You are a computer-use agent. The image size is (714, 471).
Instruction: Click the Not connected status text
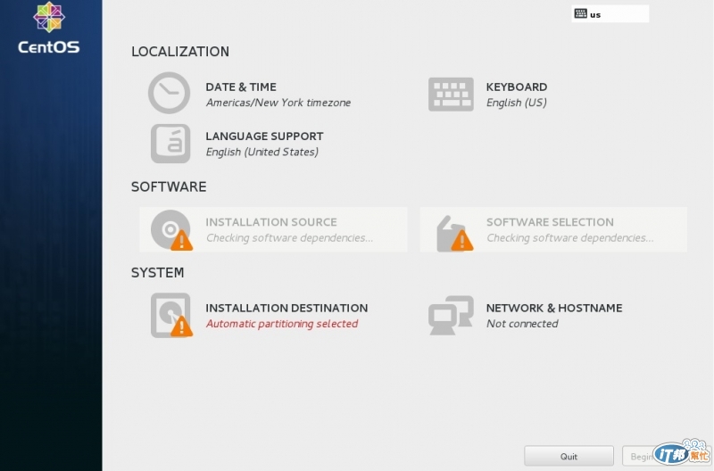(x=522, y=324)
